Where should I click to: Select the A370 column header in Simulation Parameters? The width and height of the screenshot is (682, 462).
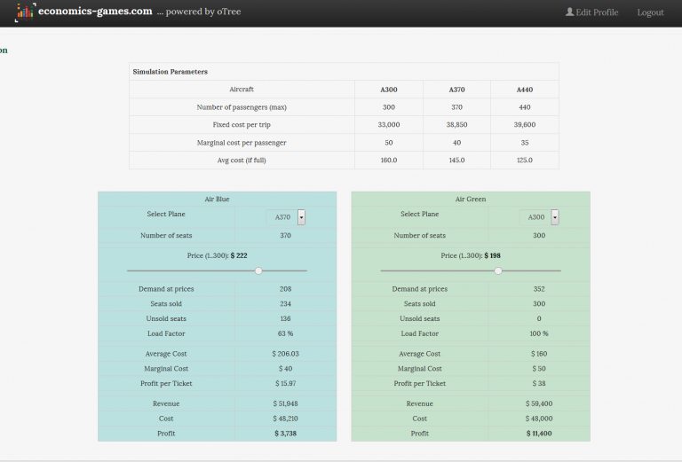[457, 90]
